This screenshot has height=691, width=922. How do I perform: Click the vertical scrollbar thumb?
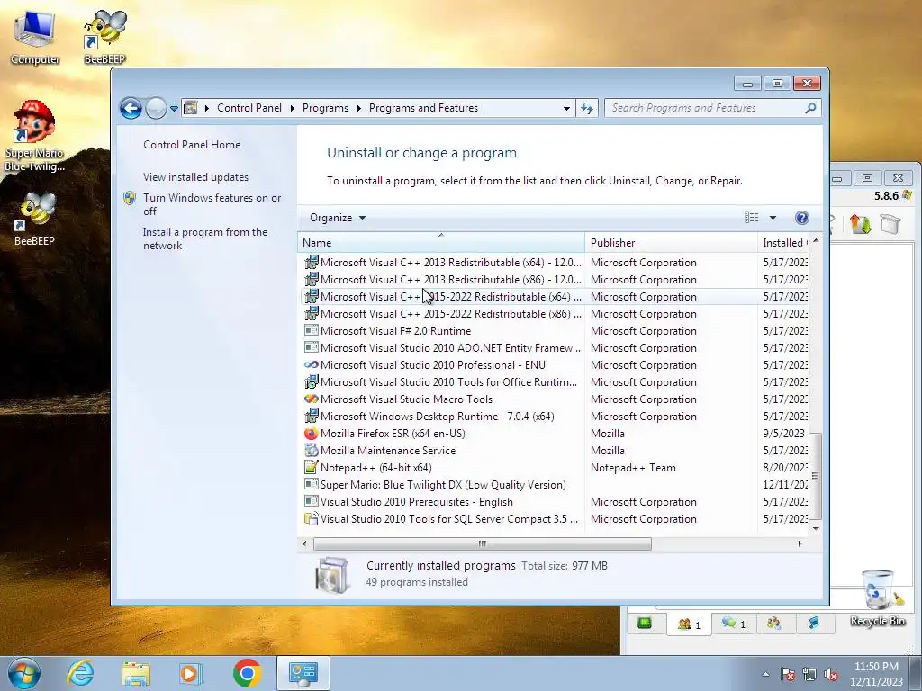click(x=815, y=477)
